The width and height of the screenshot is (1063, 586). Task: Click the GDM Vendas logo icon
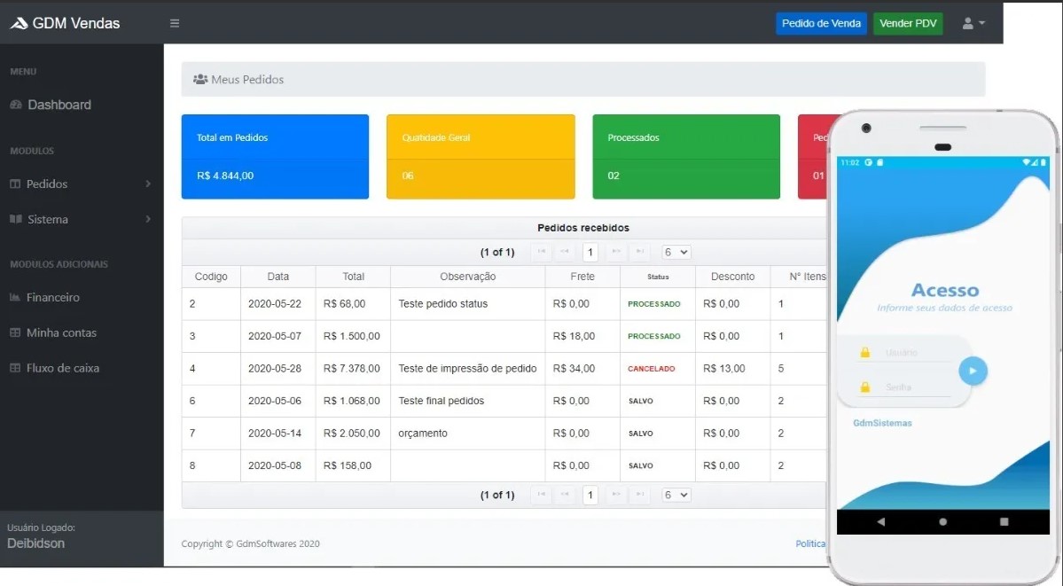[x=19, y=24]
